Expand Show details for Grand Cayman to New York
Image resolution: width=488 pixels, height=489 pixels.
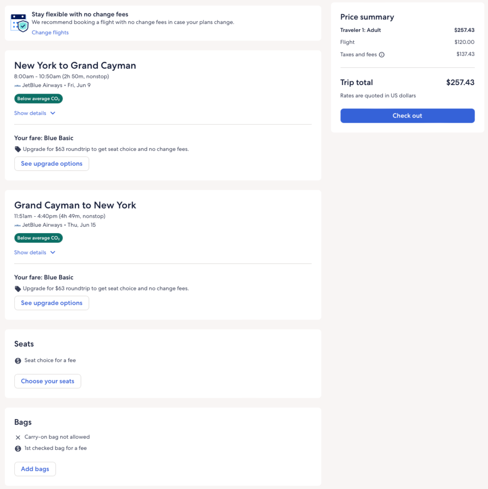(31, 253)
